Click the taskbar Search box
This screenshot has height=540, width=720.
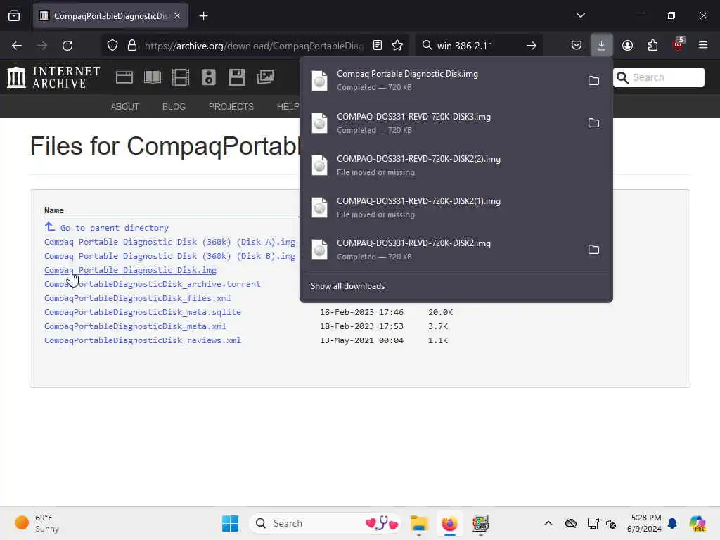click(x=326, y=523)
